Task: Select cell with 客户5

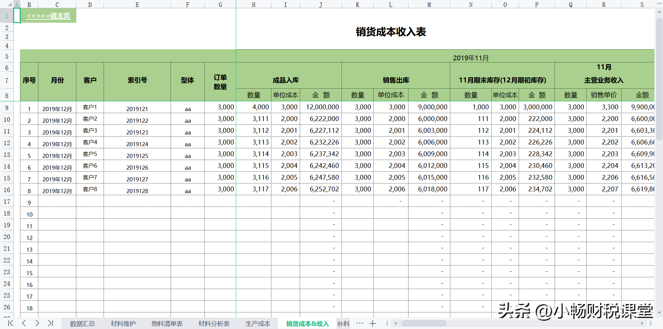Action: [x=90, y=154]
